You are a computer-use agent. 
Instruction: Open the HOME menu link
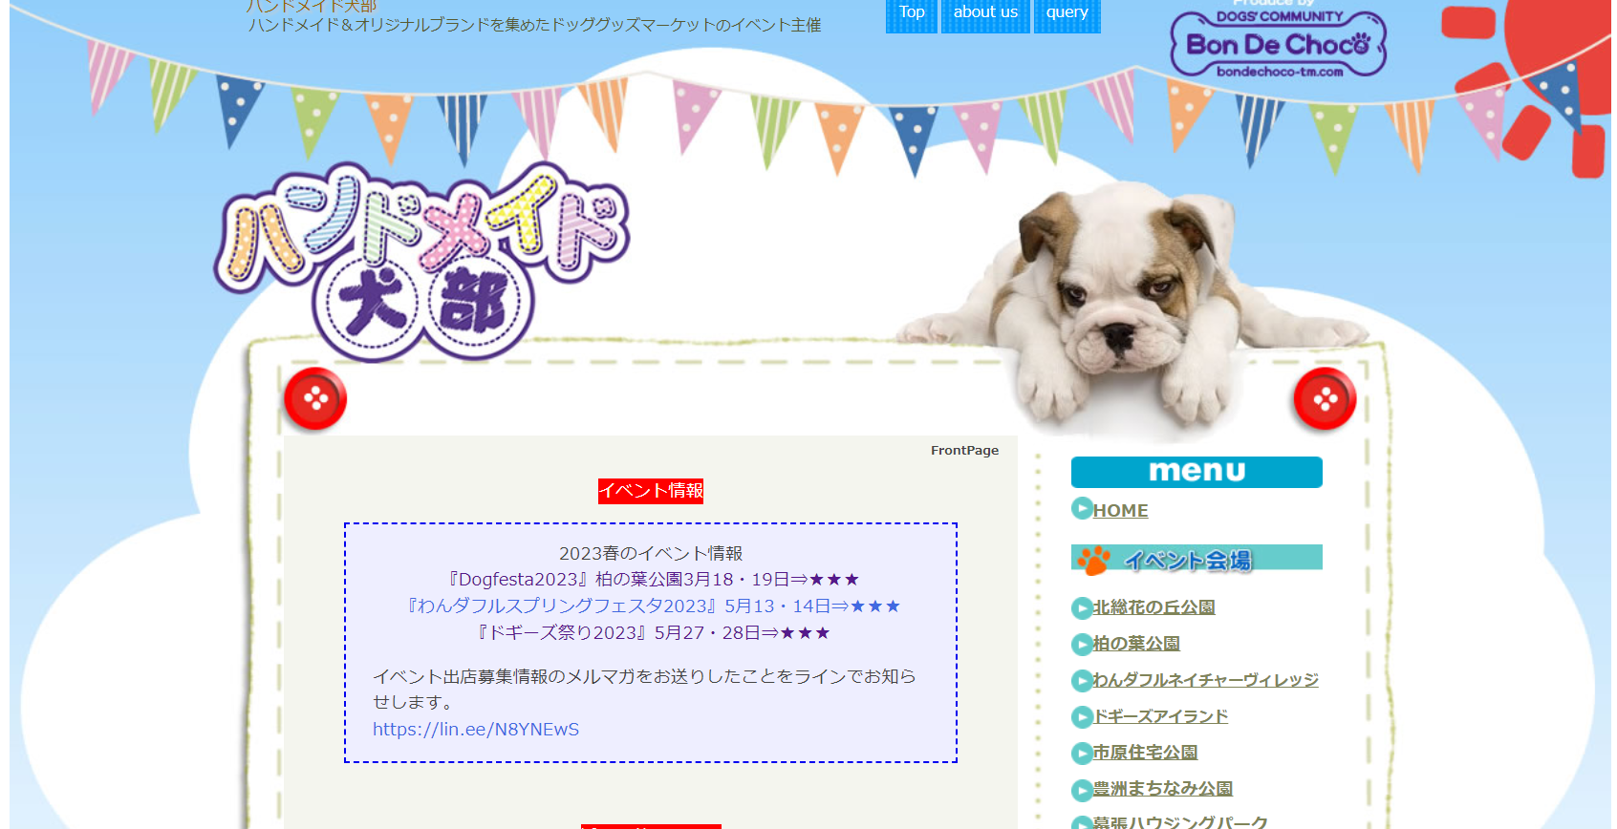pos(1120,511)
